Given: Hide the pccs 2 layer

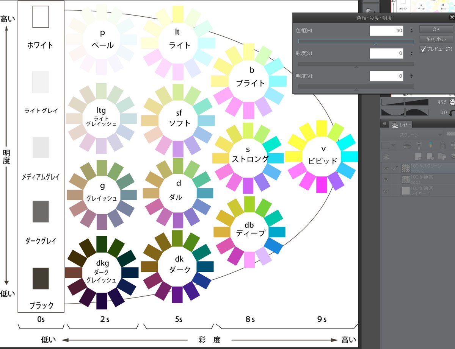Looking at the screenshot, I should [x=386, y=168].
